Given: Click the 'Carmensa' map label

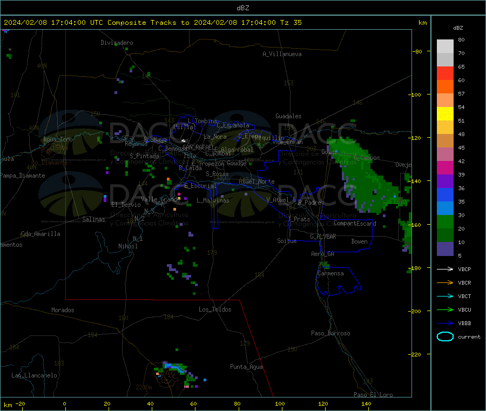Looking at the screenshot, I should (x=330, y=273).
